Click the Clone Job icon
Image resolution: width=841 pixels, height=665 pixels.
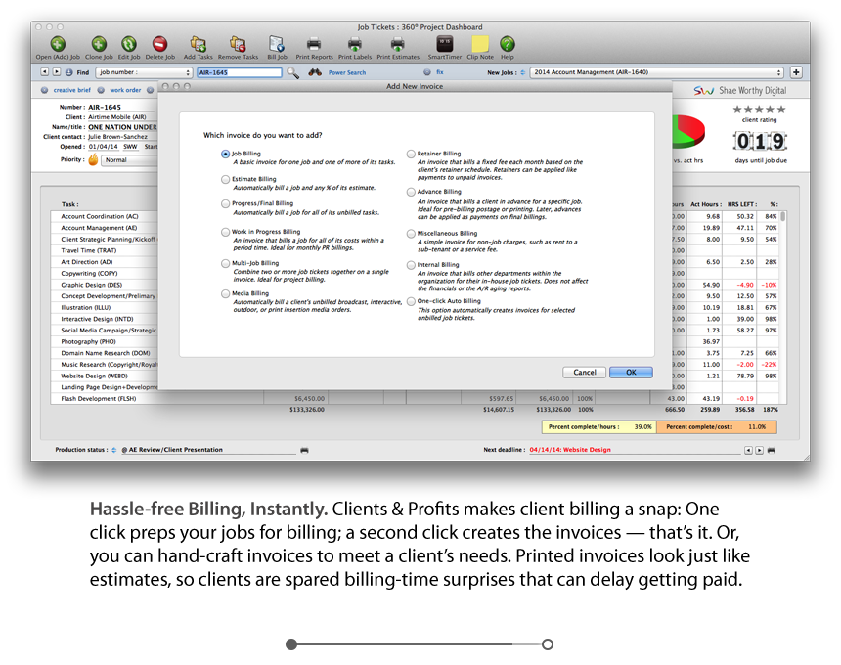pos(99,44)
